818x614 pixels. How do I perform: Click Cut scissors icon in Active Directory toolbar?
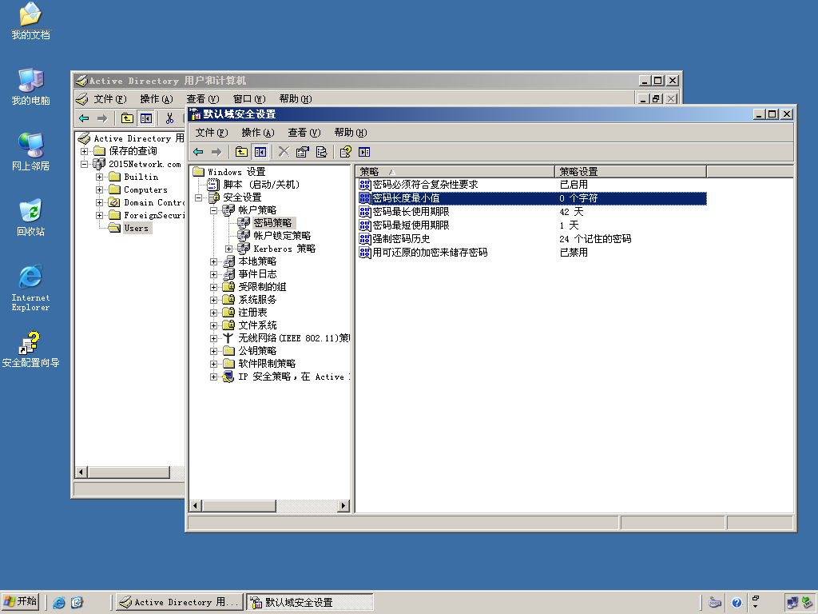169,118
